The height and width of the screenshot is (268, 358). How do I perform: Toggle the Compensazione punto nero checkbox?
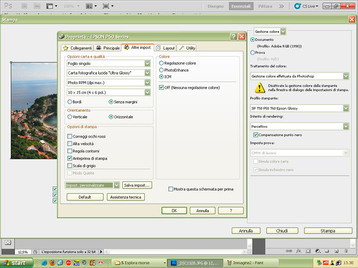point(256,135)
